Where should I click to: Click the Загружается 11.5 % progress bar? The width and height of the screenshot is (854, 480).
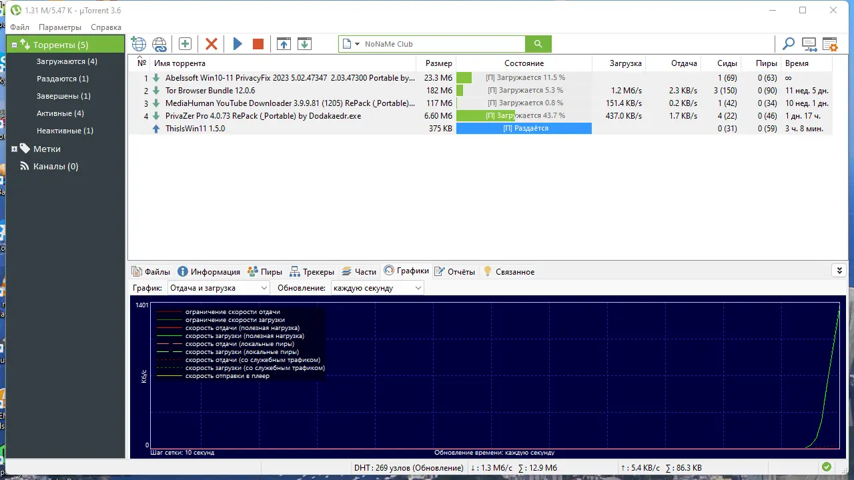tap(524, 78)
